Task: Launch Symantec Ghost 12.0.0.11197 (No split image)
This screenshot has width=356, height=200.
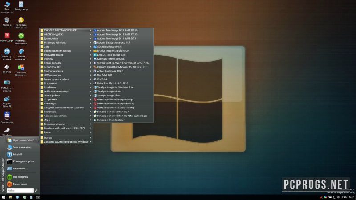Action: 123,116
